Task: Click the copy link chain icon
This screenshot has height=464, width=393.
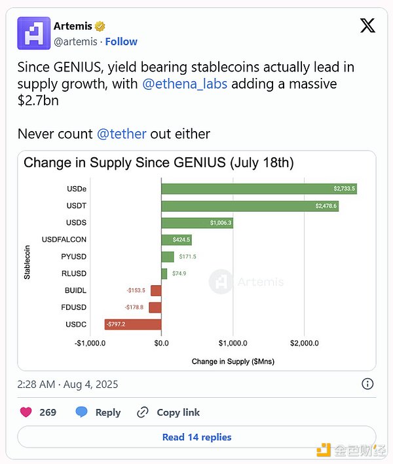Action: pyautogui.click(x=143, y=412)
